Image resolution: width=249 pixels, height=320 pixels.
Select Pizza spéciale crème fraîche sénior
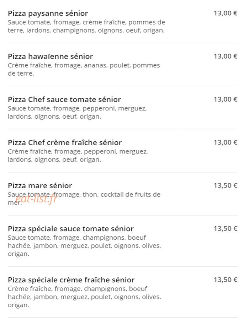point(71,280)
